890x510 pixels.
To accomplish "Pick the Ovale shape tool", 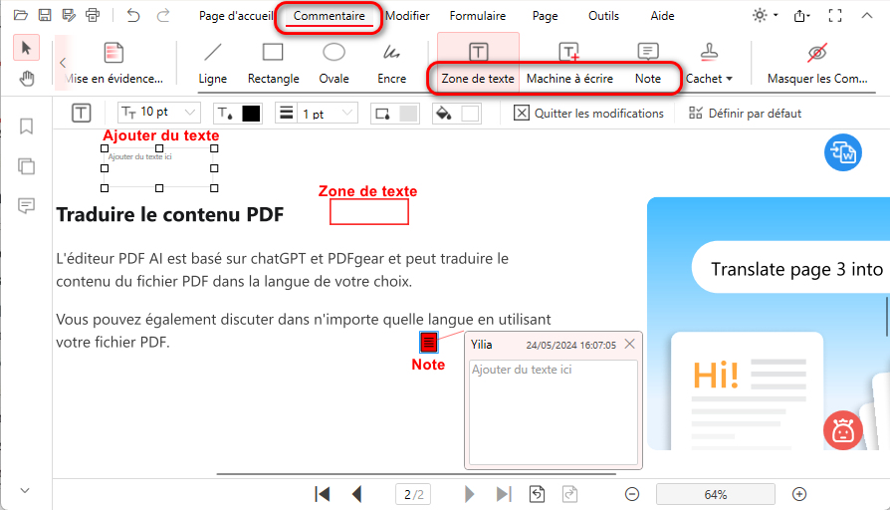I will pyautogui.click(x=334, y=64).
